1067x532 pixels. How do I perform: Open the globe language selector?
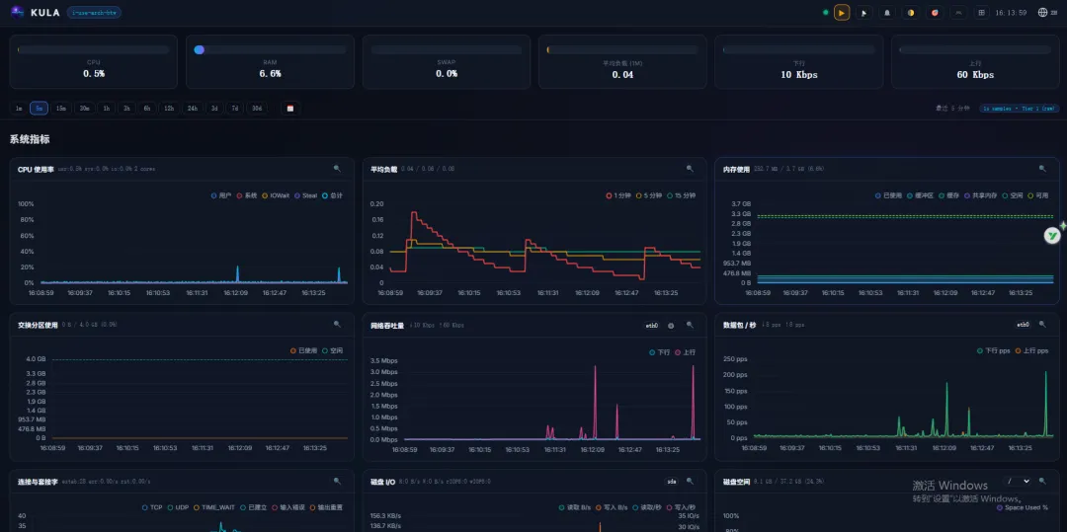coord(1046,12)
